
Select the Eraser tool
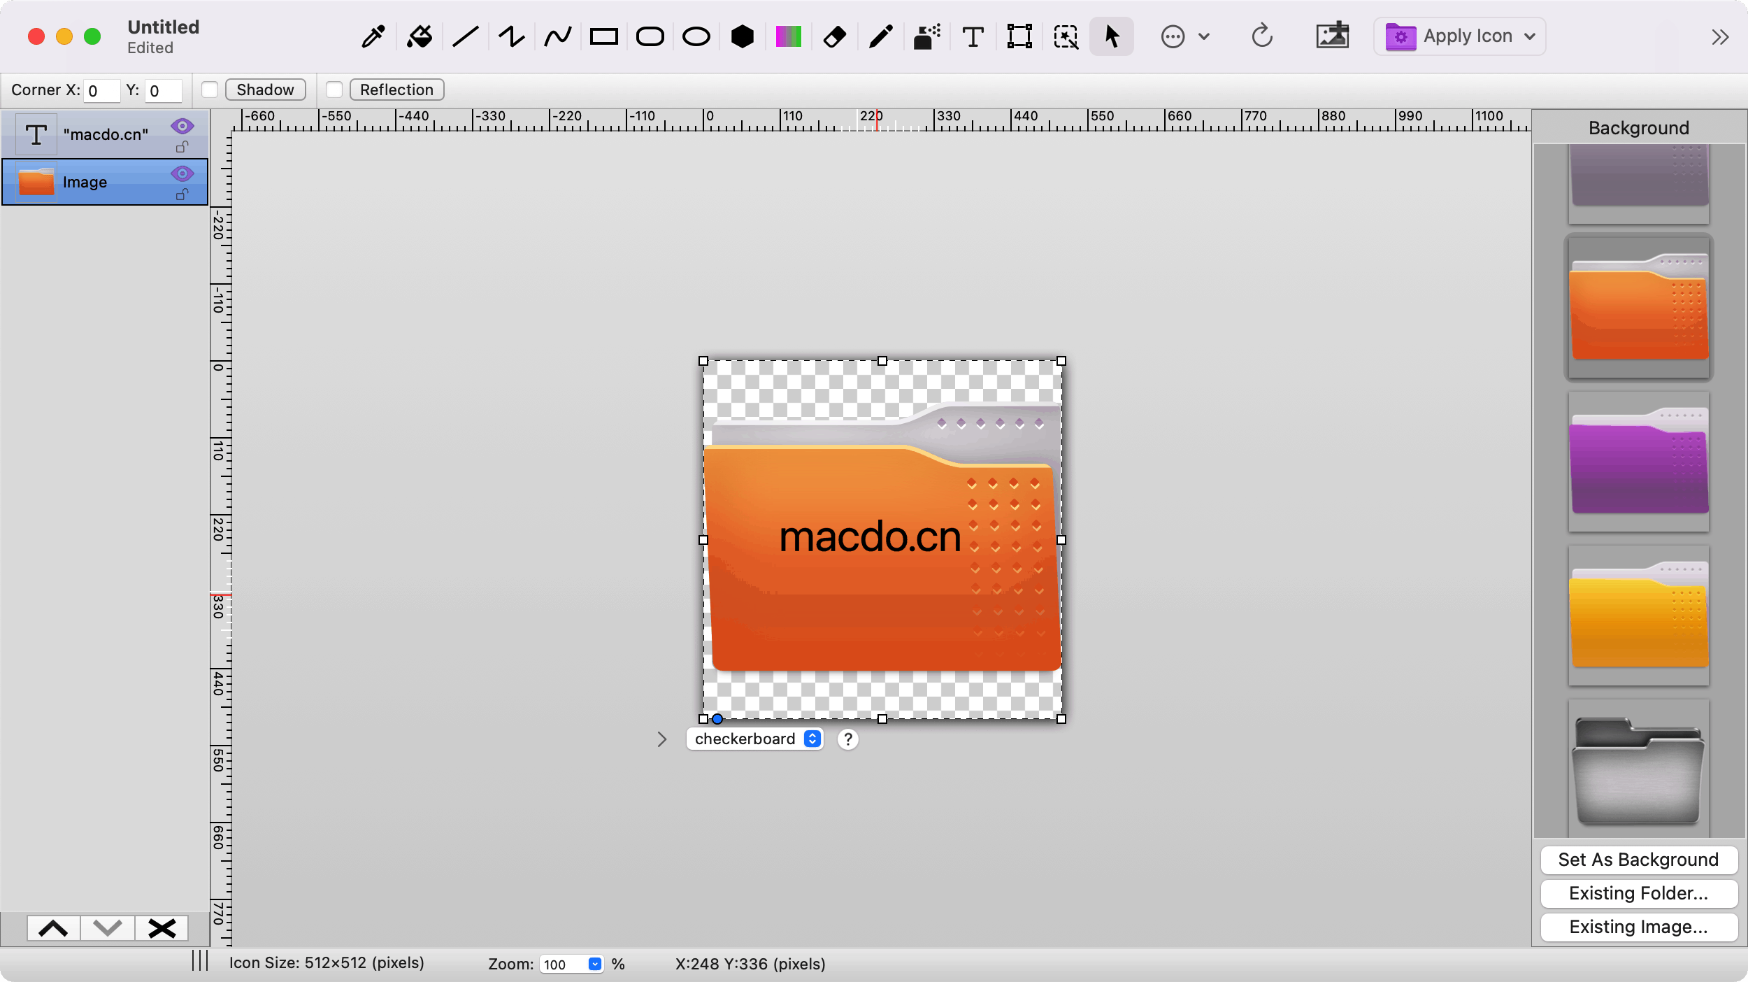(834, 36)
